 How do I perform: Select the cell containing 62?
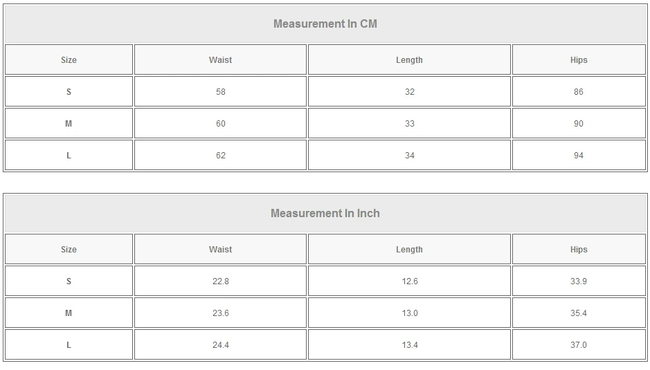(x=220, y=156)
